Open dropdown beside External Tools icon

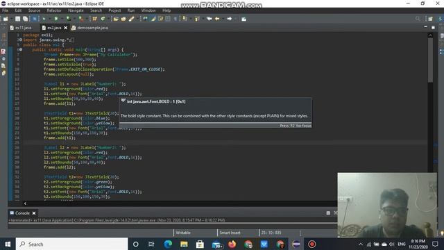point(87,19)
